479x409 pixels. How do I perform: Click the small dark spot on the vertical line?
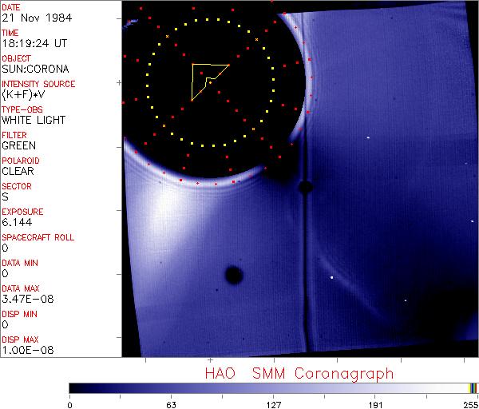(305, 188)
